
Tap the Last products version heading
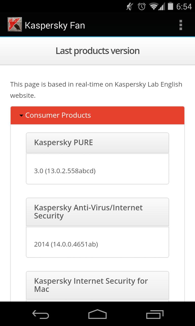coord(97,51)
